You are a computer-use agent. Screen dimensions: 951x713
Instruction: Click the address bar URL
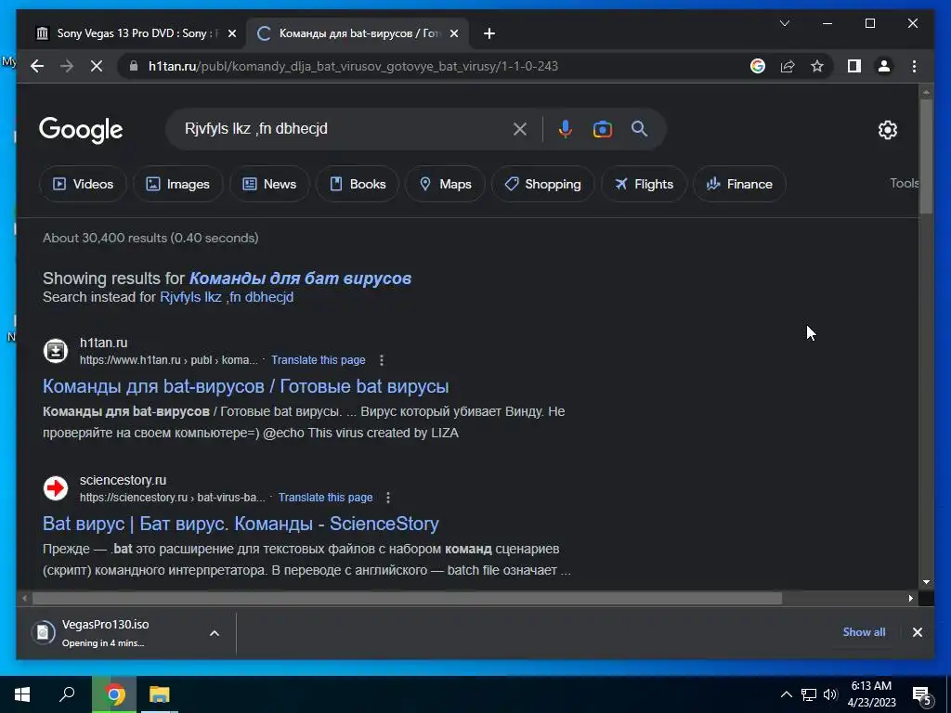(353, 66)
